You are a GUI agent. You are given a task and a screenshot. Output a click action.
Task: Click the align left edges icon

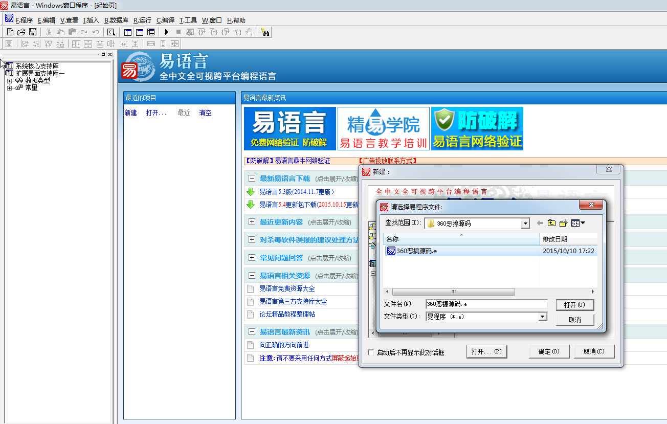pyautogui.click(x=25, y=44)
